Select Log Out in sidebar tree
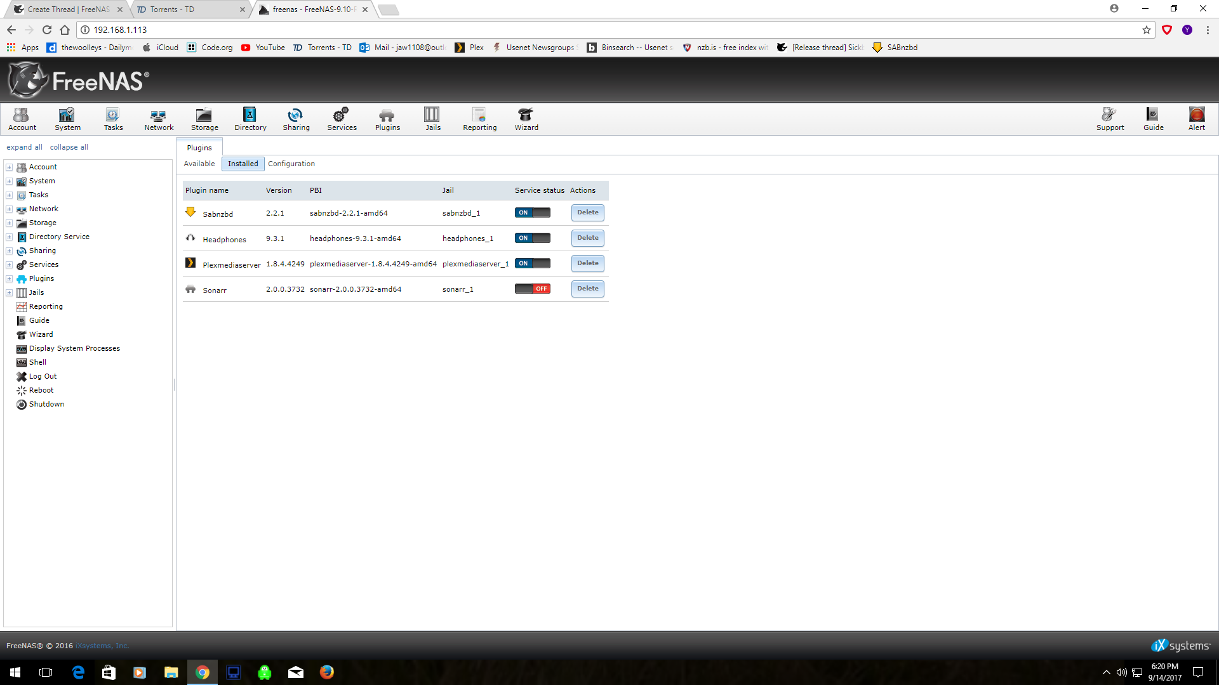This screenshot has height=685, width=1219. click(43, 376)
